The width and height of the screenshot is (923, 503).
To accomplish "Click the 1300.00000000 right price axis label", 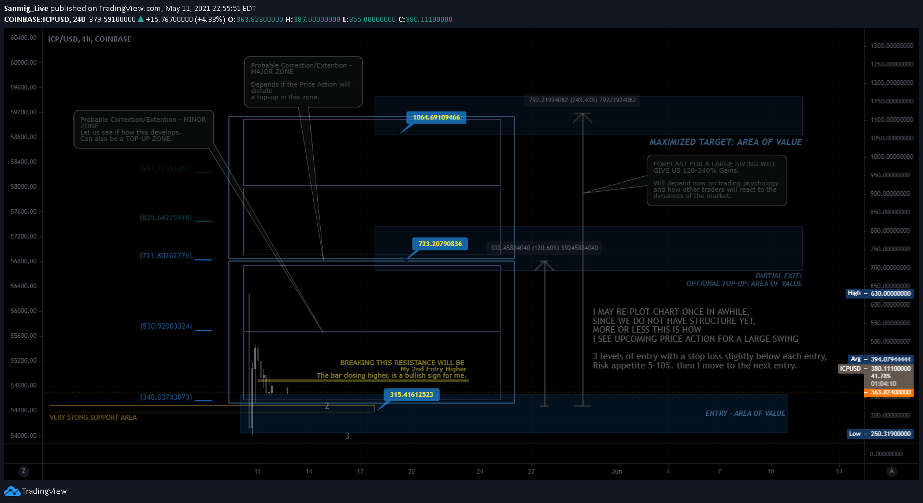I will coord(892,46).
